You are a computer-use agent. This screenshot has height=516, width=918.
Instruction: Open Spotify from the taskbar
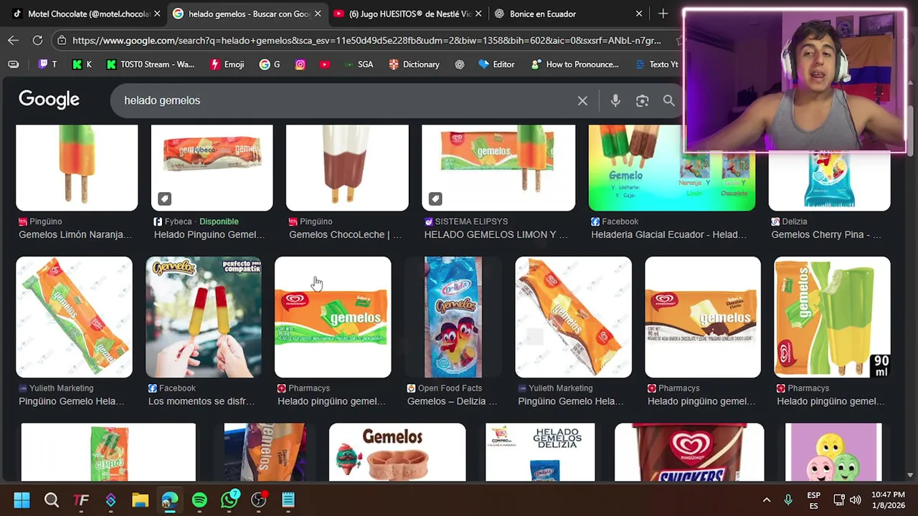199,500
